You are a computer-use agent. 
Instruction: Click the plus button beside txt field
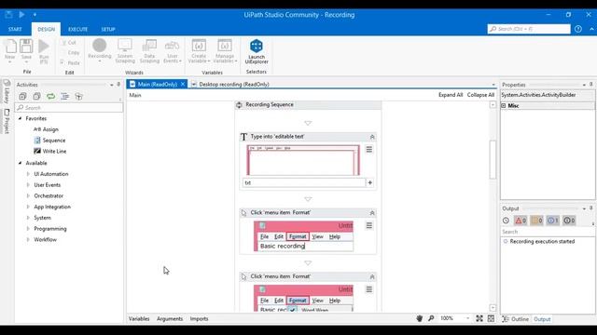coord(369,182)
